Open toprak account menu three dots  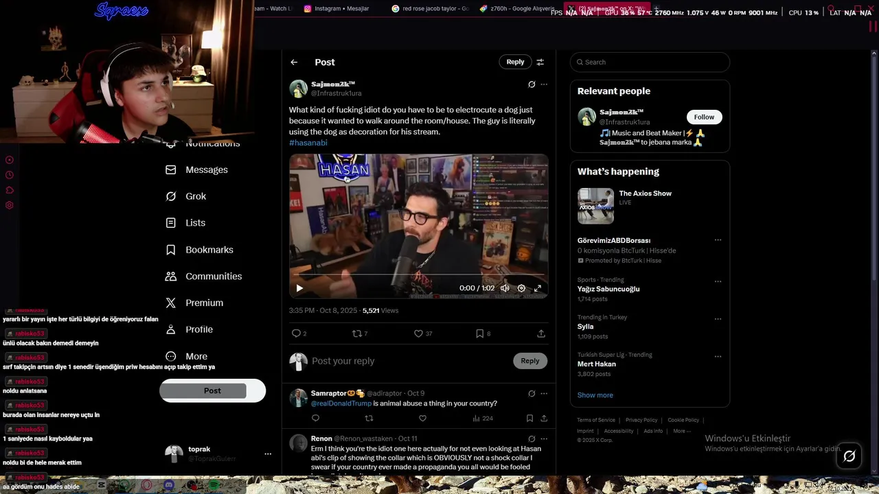[268, 454]
